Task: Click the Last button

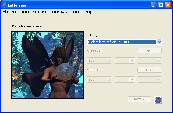Action: [x=149, y=70]
